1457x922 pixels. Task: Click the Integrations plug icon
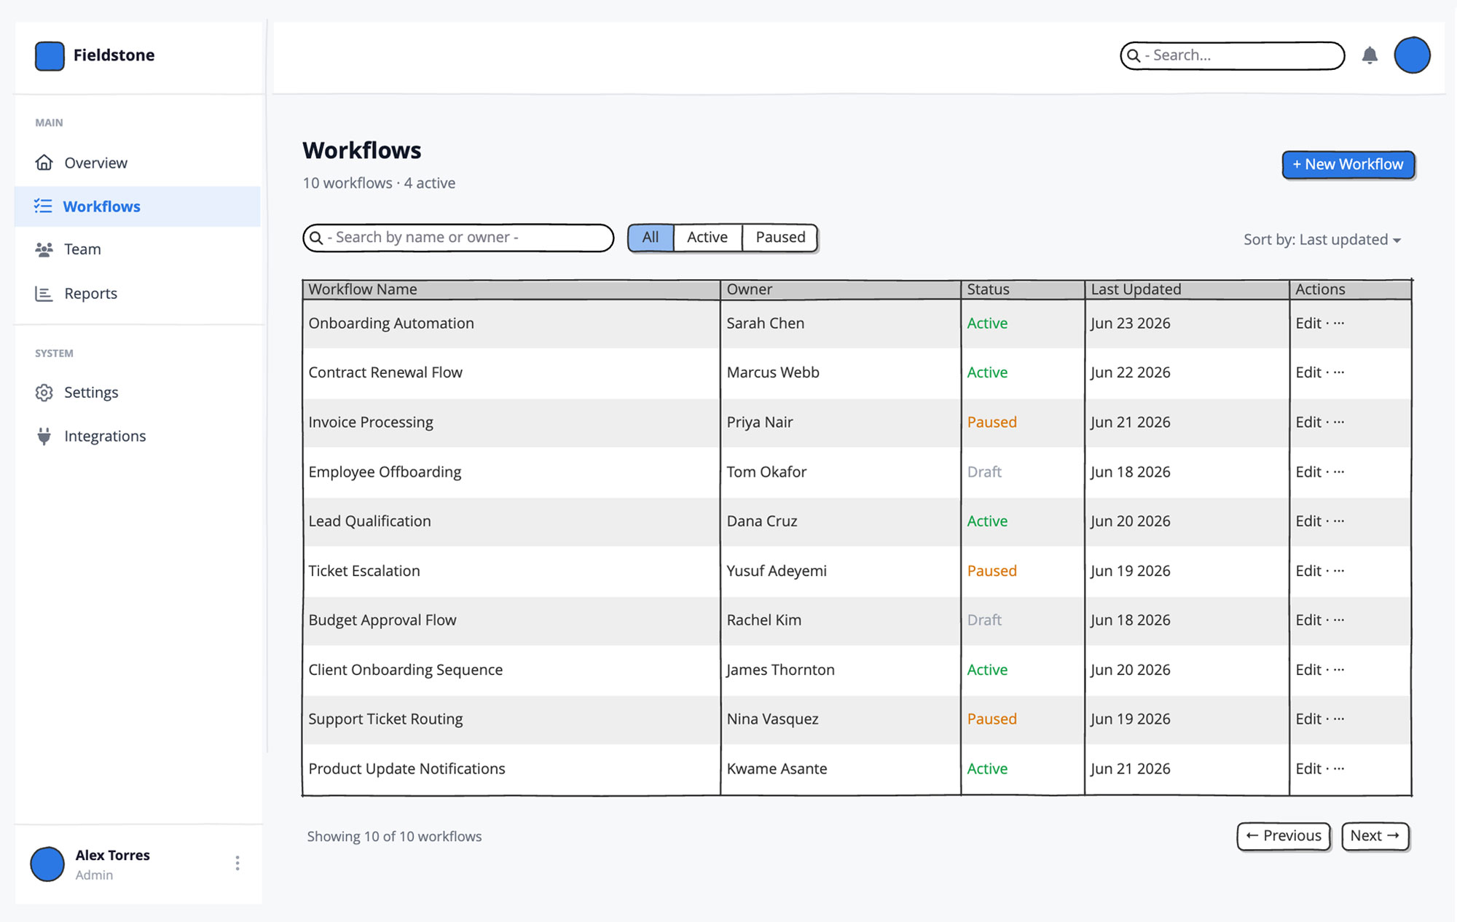tap(44, 436)
